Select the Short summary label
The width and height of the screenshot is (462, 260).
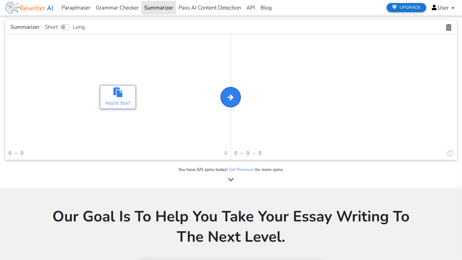(x=51, y=27)
